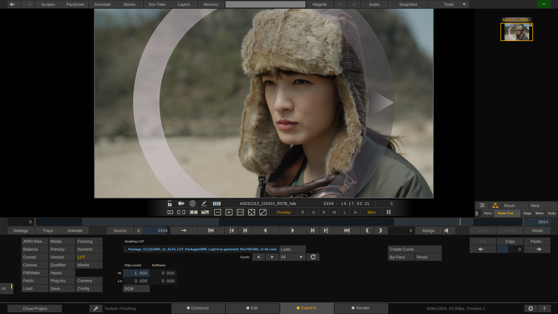Open help with the question mark icon
The height and width of the screenshot is (314, 558).
pos(544,308)
